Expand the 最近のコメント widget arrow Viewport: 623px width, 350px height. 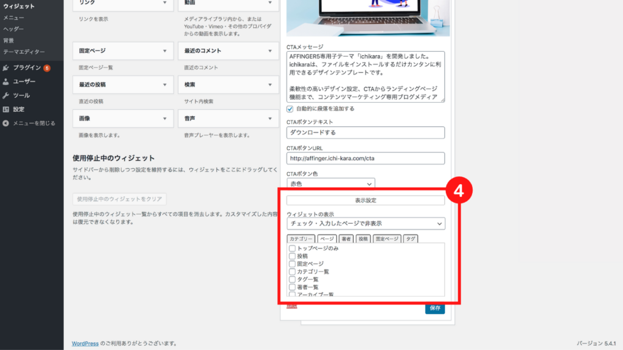pyautogui.click(x=270, y=51)
